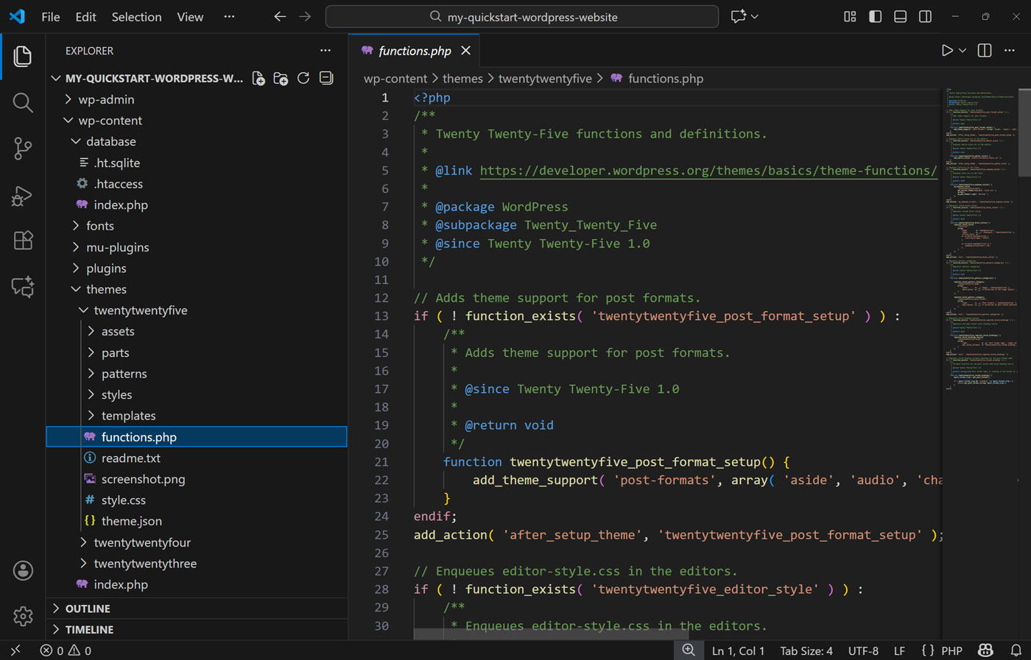Refresh the Explorer file tree
The width and height of the screenshot is (1031, 660).
pyautogui.click(x=303, y=77)
